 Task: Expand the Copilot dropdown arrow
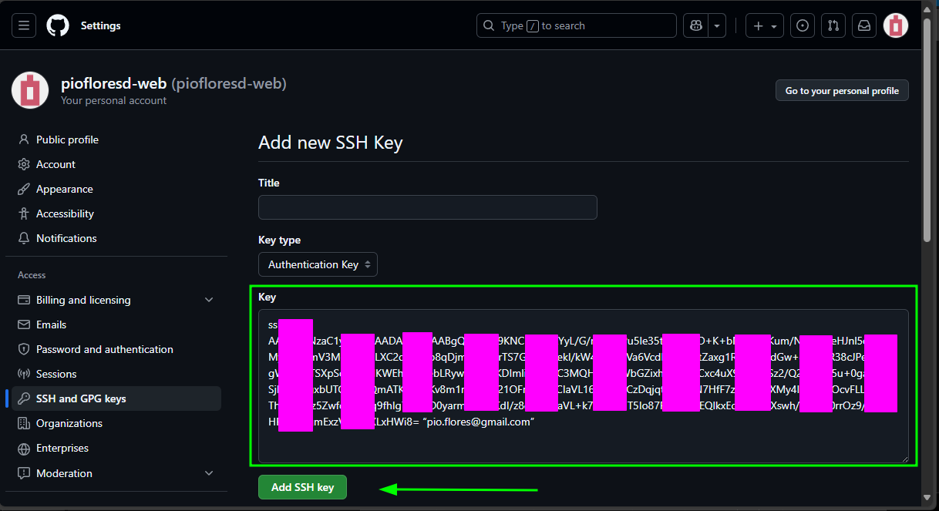(x=718, y=25)
